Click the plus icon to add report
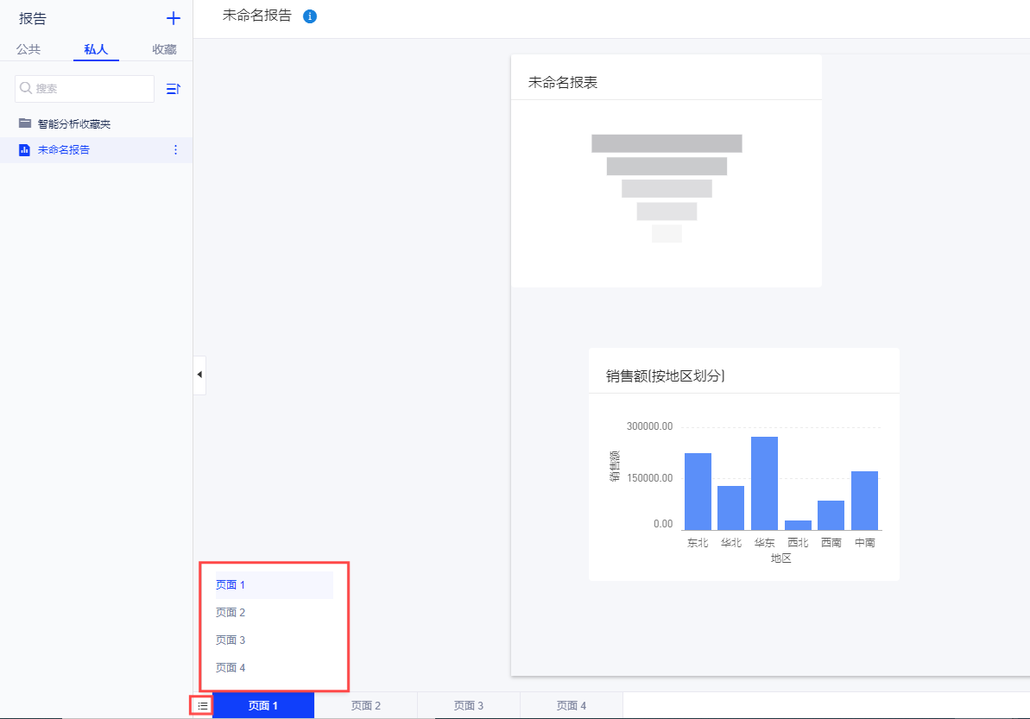1030x719 pixels. coord(173,18)
